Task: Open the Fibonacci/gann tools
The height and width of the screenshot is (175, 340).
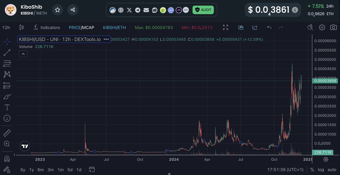Action: (7, 63)
